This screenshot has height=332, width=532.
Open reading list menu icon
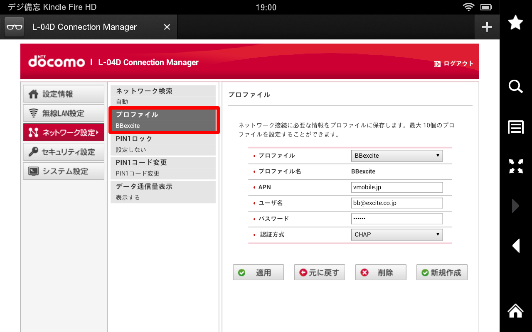[x=515, y=127]
